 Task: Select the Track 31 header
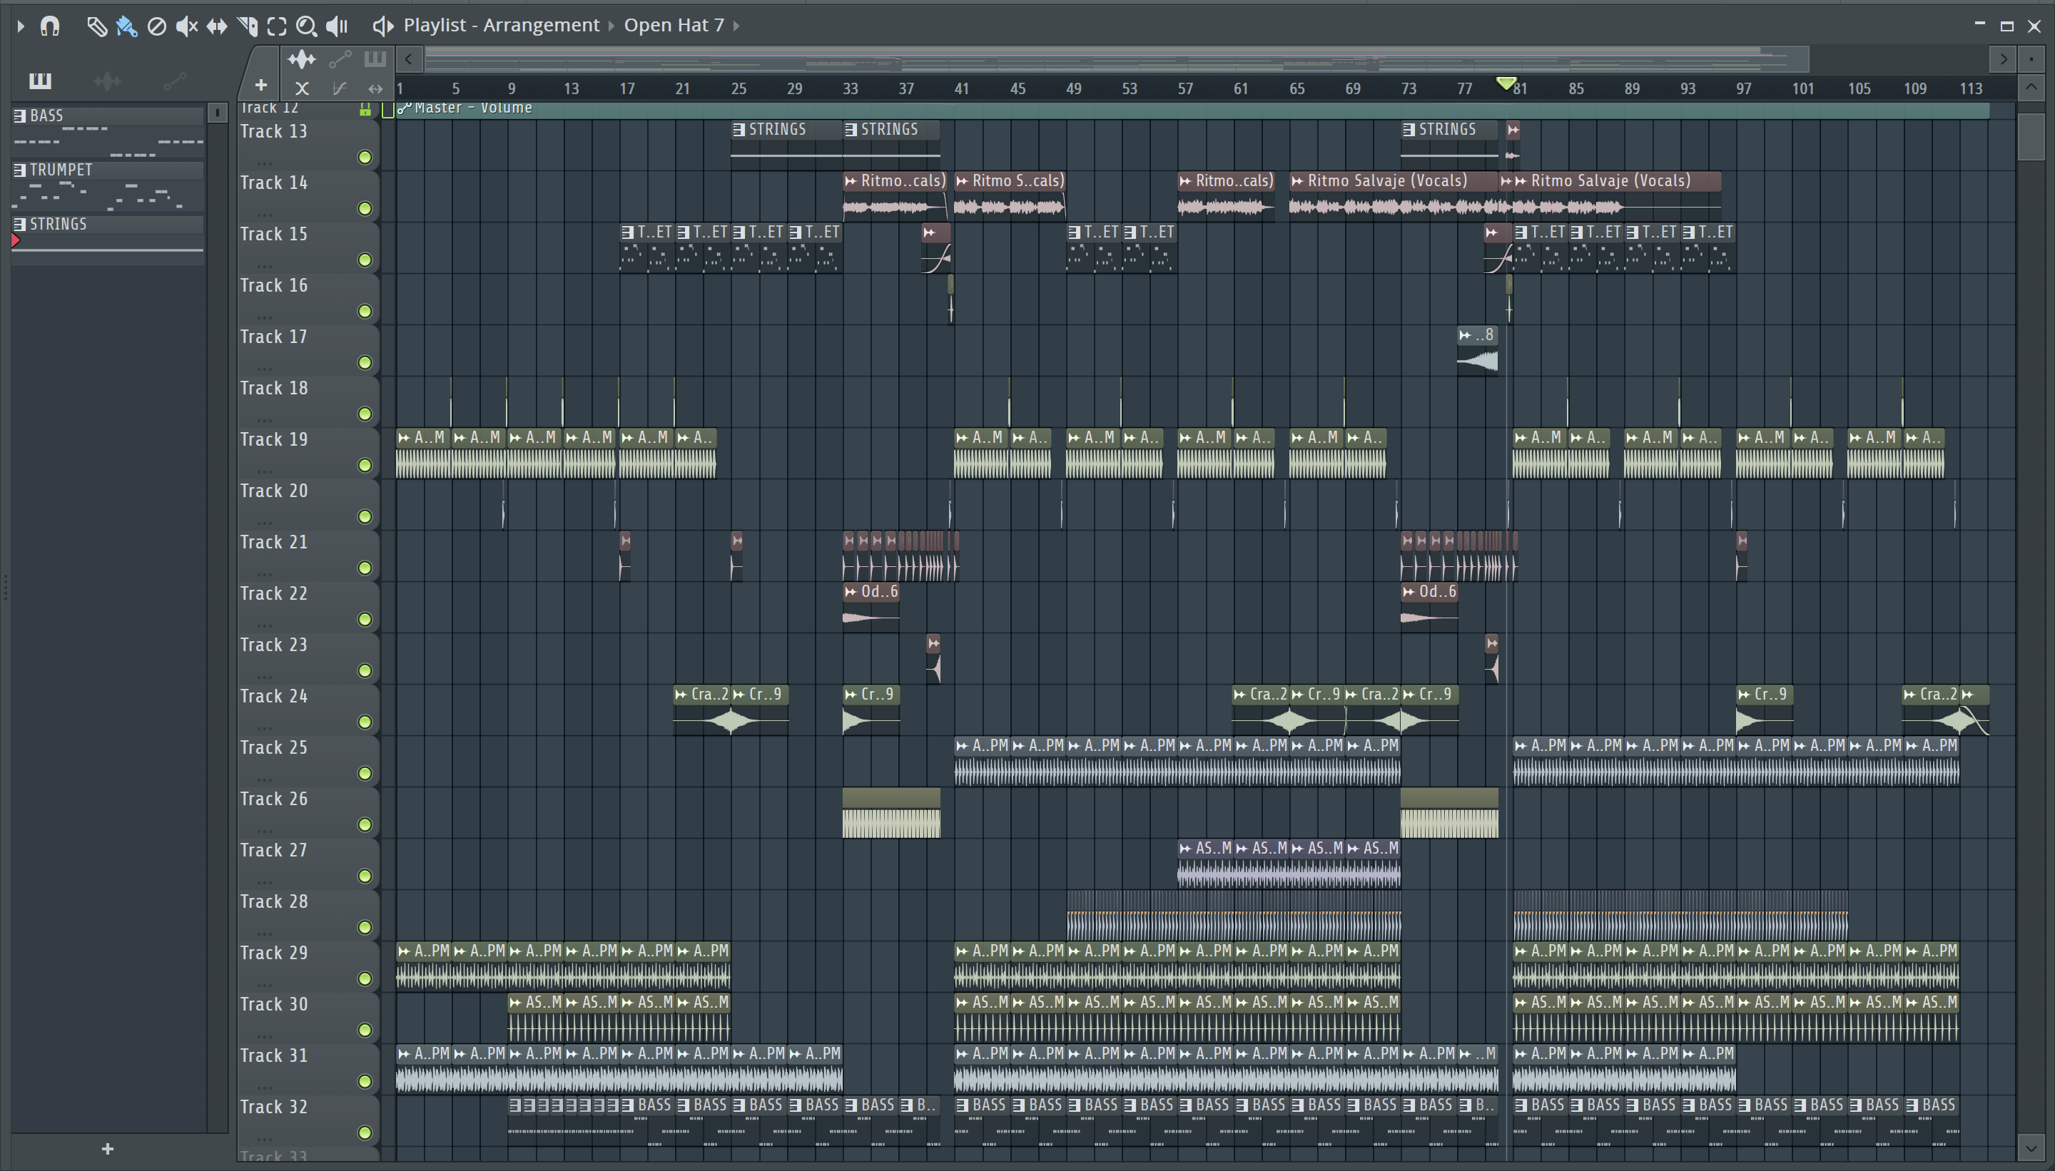point(308,1069)
